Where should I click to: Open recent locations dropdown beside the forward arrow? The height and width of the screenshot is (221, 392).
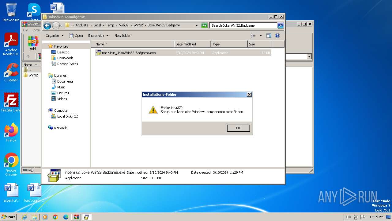pos(62,25)
